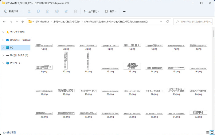This screenshot has height=135, width=215.
Task: Click the 25.png file name
Action: coord(44,117)
